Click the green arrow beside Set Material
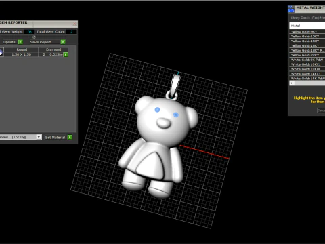 [70, 137]
